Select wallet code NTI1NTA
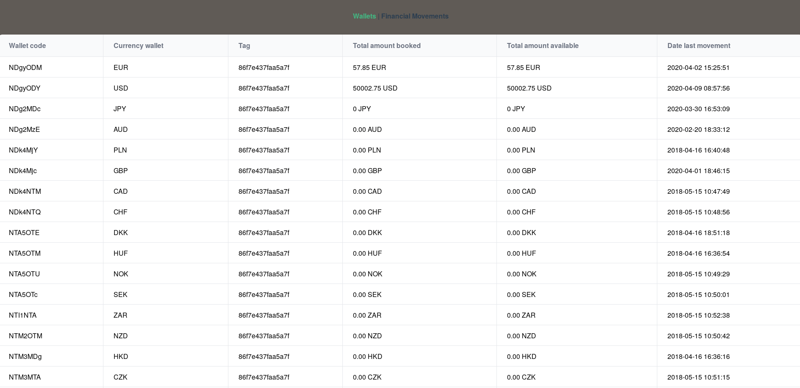The width and height of the screenshot is (800, 388). [x=22, y=315]
